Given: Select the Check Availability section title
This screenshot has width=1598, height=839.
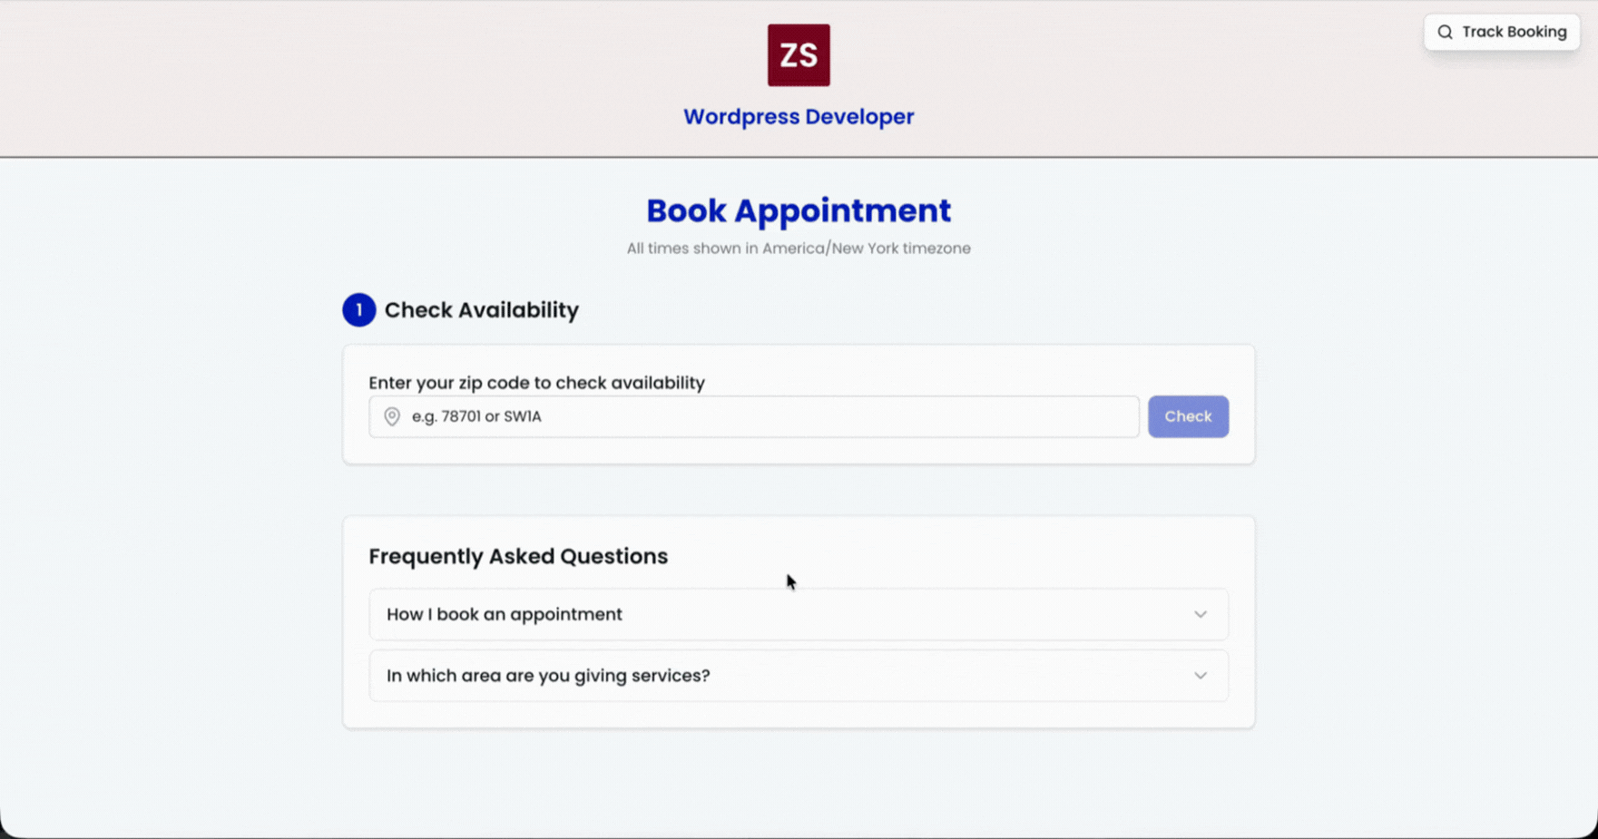Looking at the screenshot, I should point(481,309).
